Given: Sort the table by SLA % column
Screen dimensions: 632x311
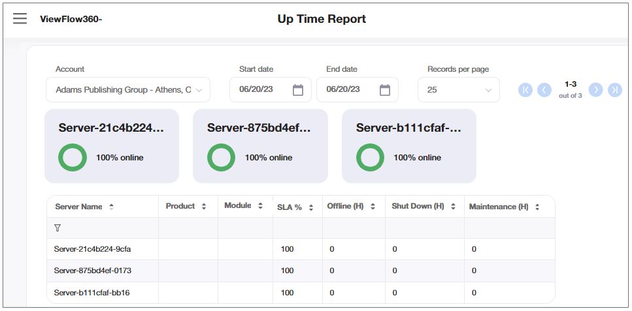Looking at the screenshot, I should click(x=311, y=207).
